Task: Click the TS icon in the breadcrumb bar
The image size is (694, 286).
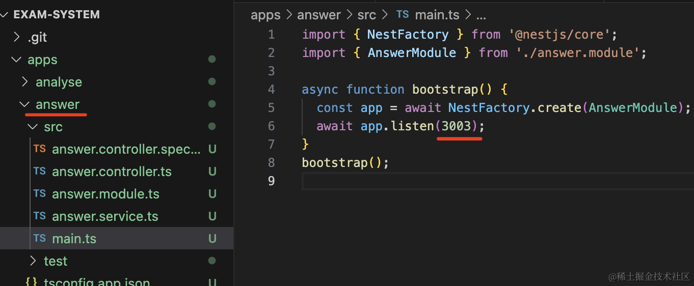Action: [403, 15]
